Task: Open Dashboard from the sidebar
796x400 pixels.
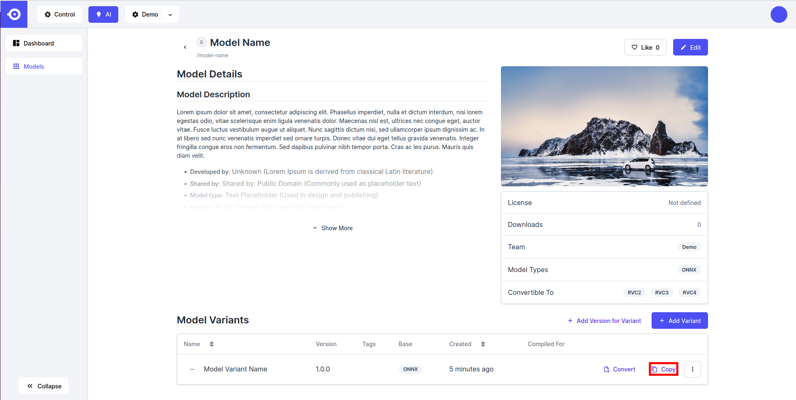Action: tap(44, 43)
